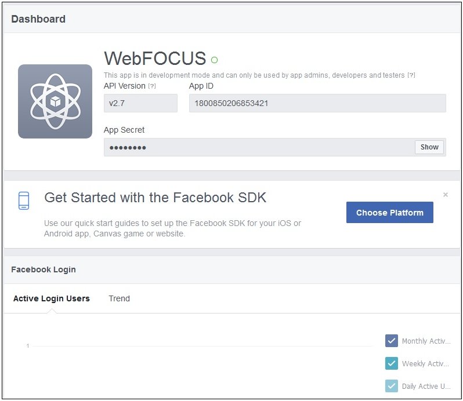Viewport: 463px width, 401px height.
Task: Dismiss the Facebook SDK banner
Action: click(x=445, y=195)
